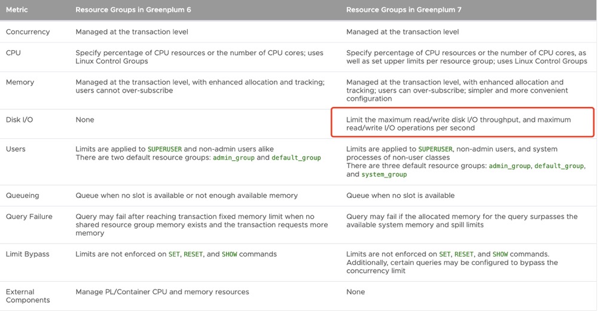Image resolution: width=598 pixels, height=311 pixels.
Task: Click the Concurrency row label
Action: 28,32
